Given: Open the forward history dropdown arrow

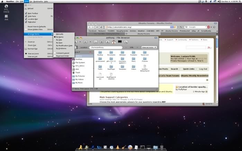Looking at the screenshot, I should (90, 42).
